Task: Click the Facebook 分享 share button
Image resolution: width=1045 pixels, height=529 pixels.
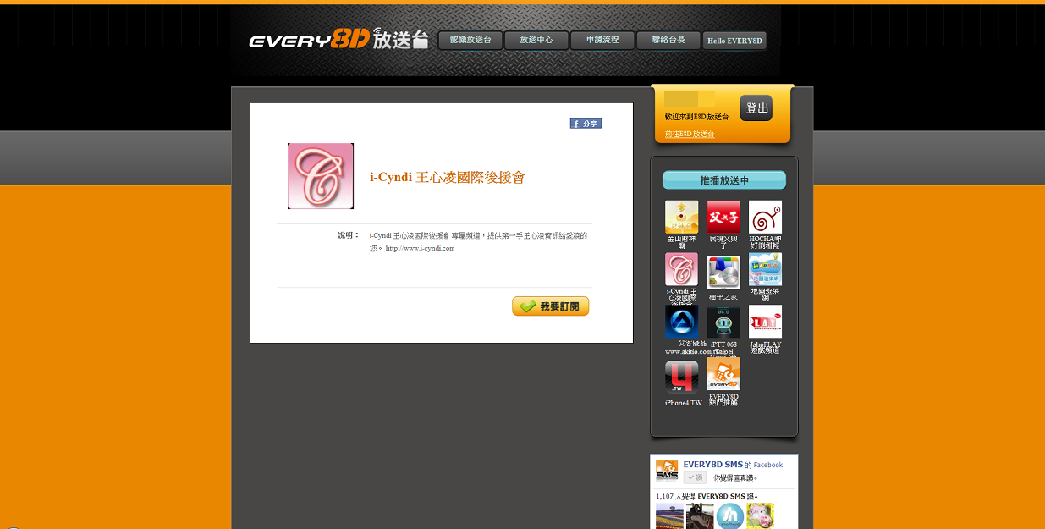Action: pos(586,124)
